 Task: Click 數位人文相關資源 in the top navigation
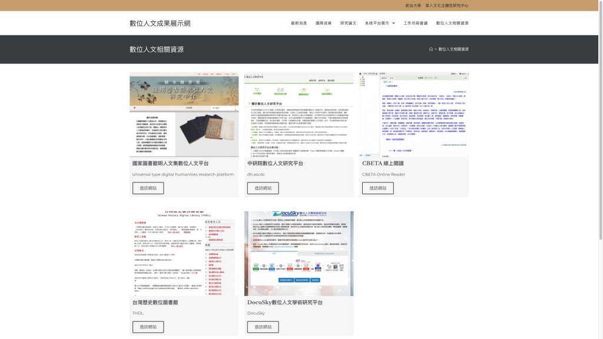click(452, 23)
